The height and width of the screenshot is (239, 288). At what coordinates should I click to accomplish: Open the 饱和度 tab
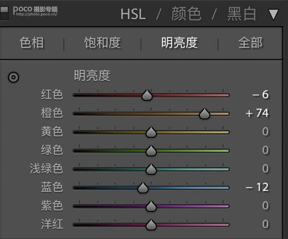click(x=102, y=43)
